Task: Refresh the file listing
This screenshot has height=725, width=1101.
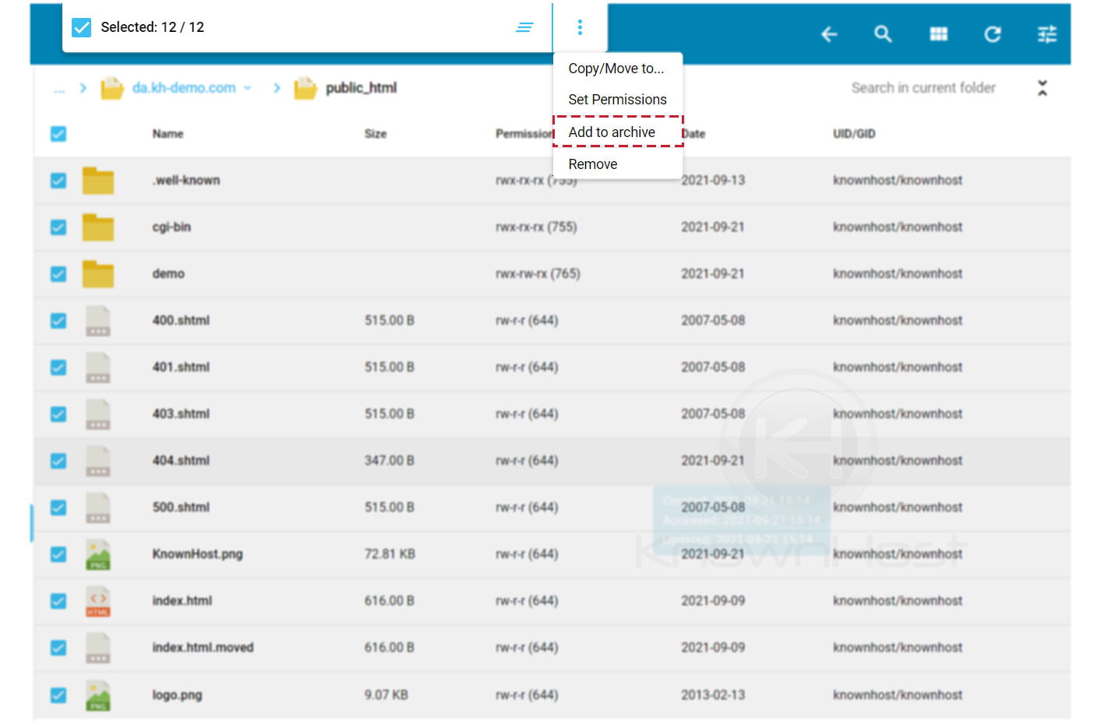Action: (x=992, y=34)
